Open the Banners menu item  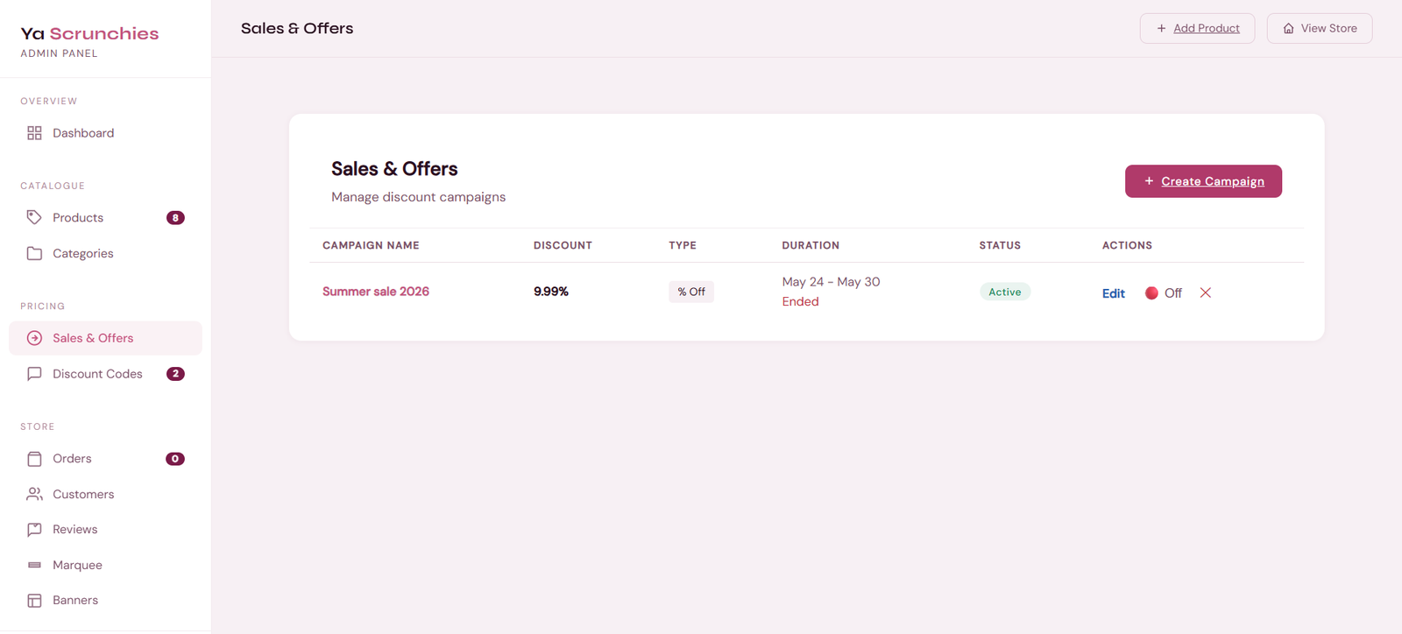pos(105,601)
